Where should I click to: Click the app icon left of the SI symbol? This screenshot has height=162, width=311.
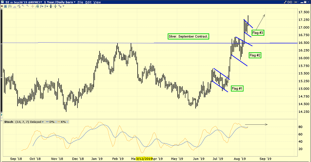coord(2,2)
